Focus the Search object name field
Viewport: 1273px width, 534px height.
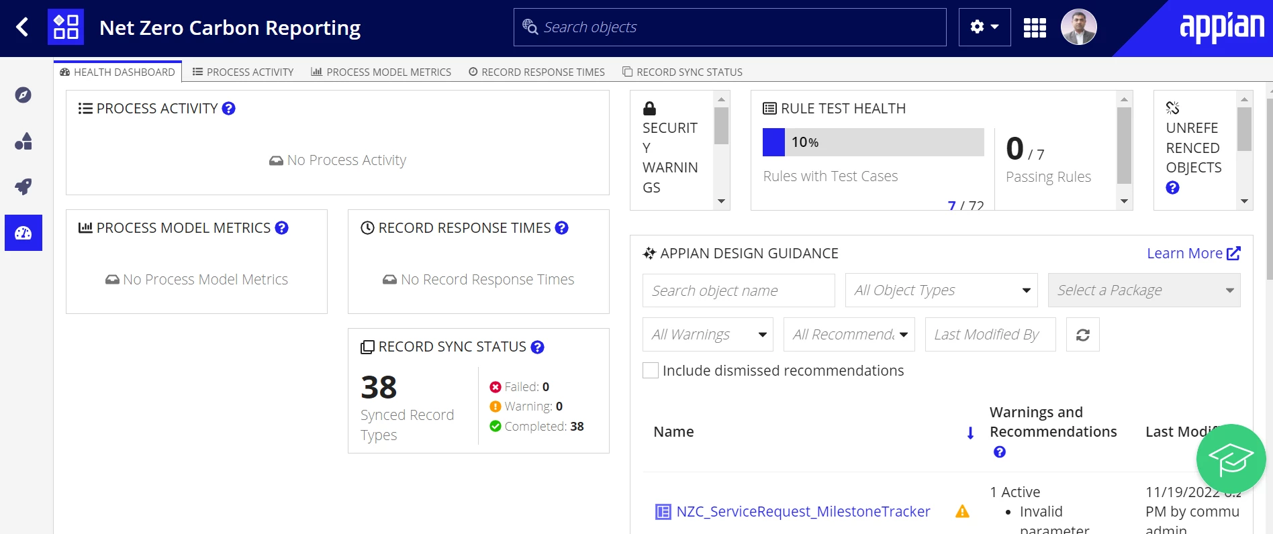[x=739, y=290]
